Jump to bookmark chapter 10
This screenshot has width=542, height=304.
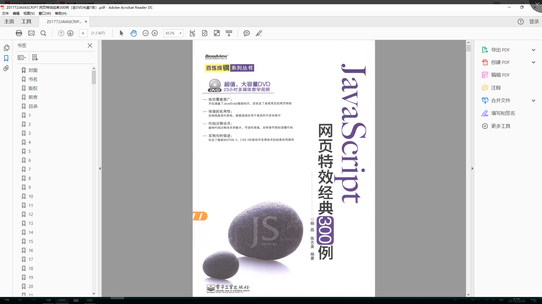pos(30,196)
